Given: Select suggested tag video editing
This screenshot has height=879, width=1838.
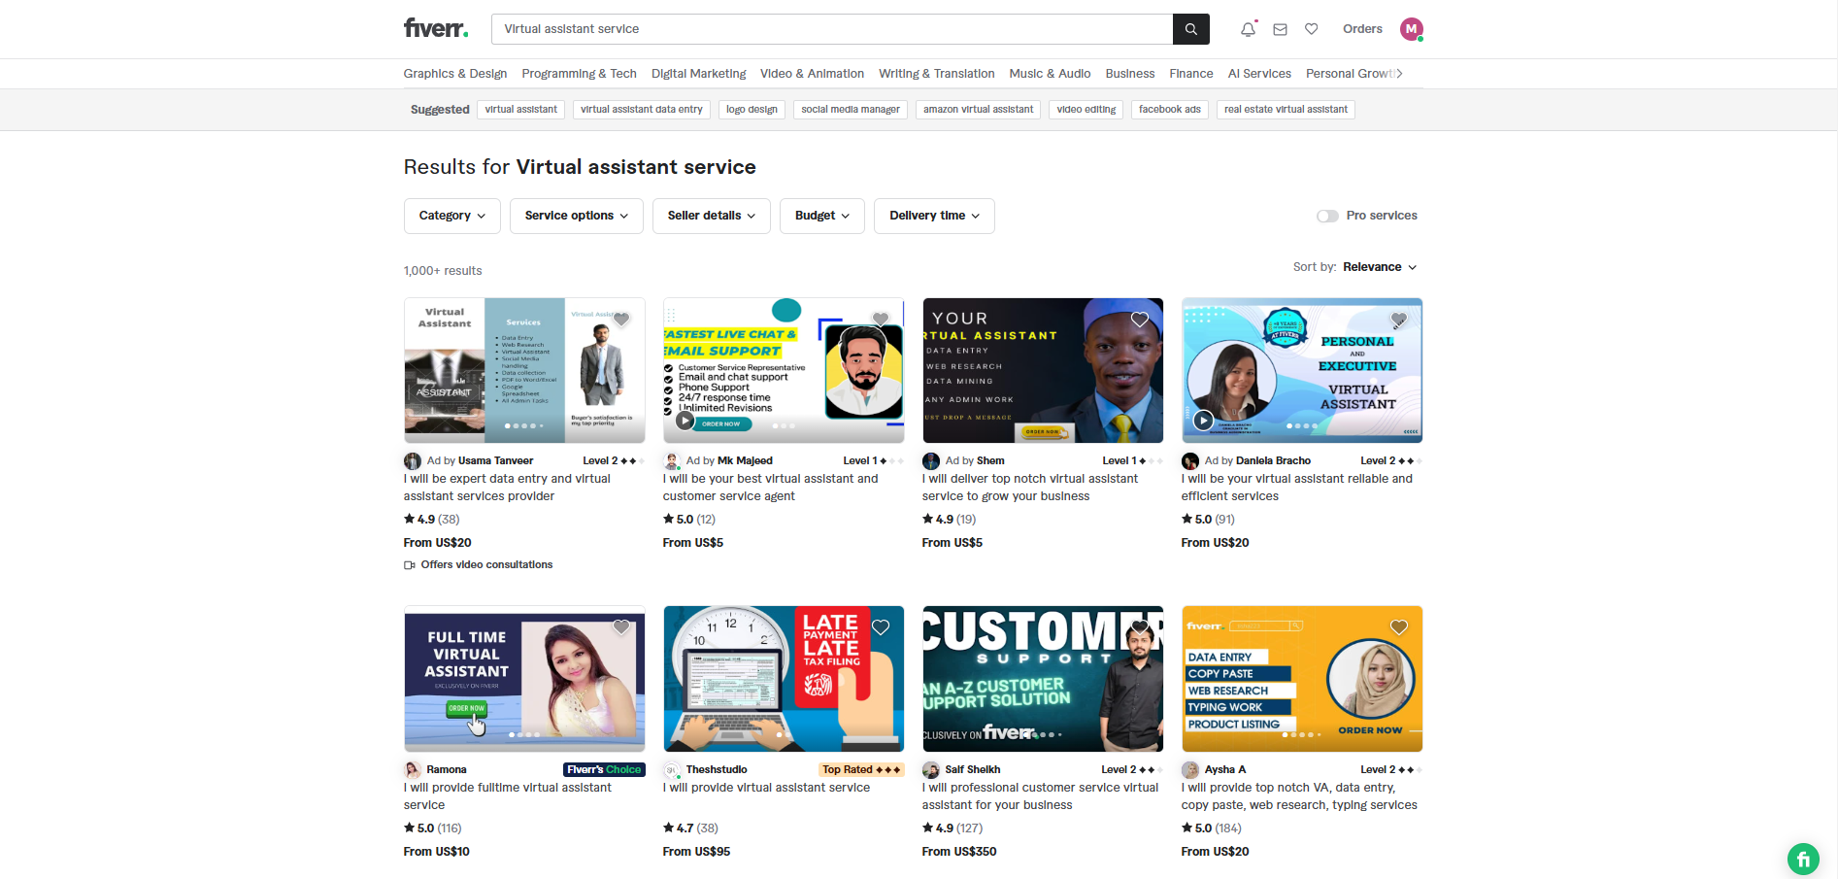Looking at the screenshot, I should tap(1086, 110).
